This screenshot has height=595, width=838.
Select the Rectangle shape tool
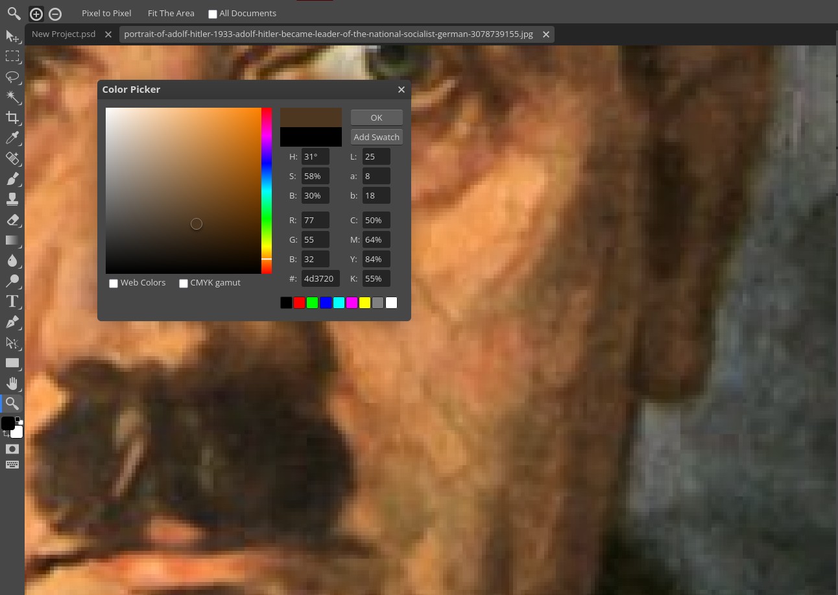point(12,363)
